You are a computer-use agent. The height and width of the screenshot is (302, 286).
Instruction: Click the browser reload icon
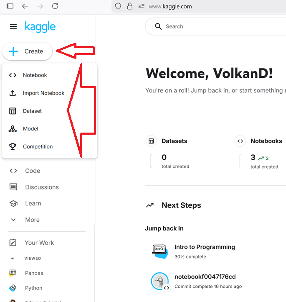click(55, 6)
